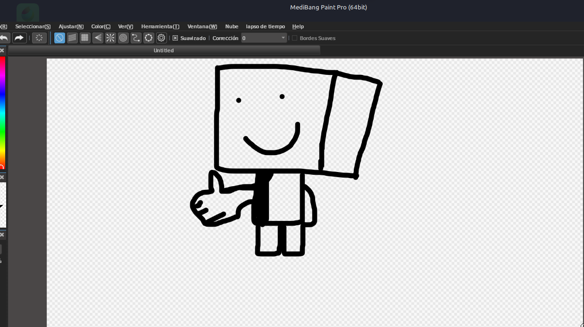This screenshot has width=584, height=327.
Task: Open the Nube menu
Action: click(232, 26)
